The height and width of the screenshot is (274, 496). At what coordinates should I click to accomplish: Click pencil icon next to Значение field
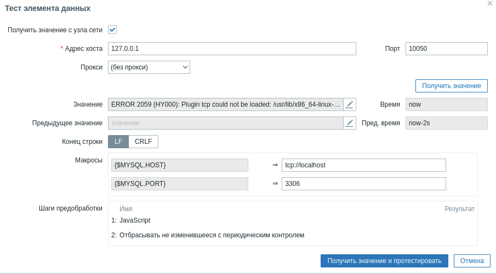coord(350,104)
